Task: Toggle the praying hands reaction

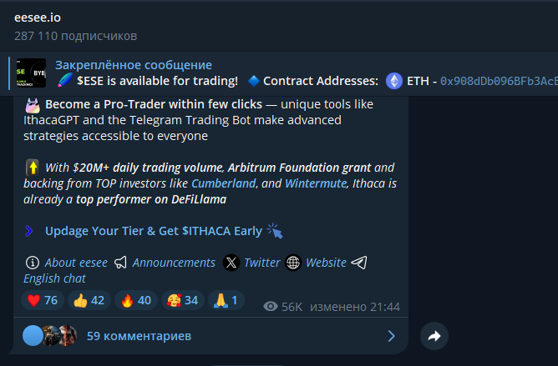Action: coord(226,300)
